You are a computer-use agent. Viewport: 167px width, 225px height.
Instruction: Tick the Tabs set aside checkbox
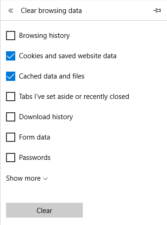point(11,97)
